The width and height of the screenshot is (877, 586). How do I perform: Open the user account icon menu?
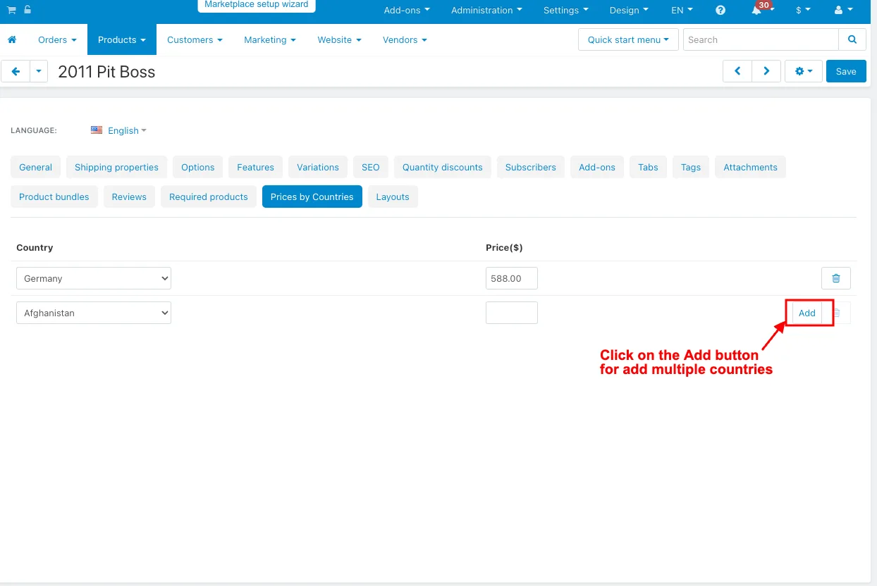tap(843, 10)
